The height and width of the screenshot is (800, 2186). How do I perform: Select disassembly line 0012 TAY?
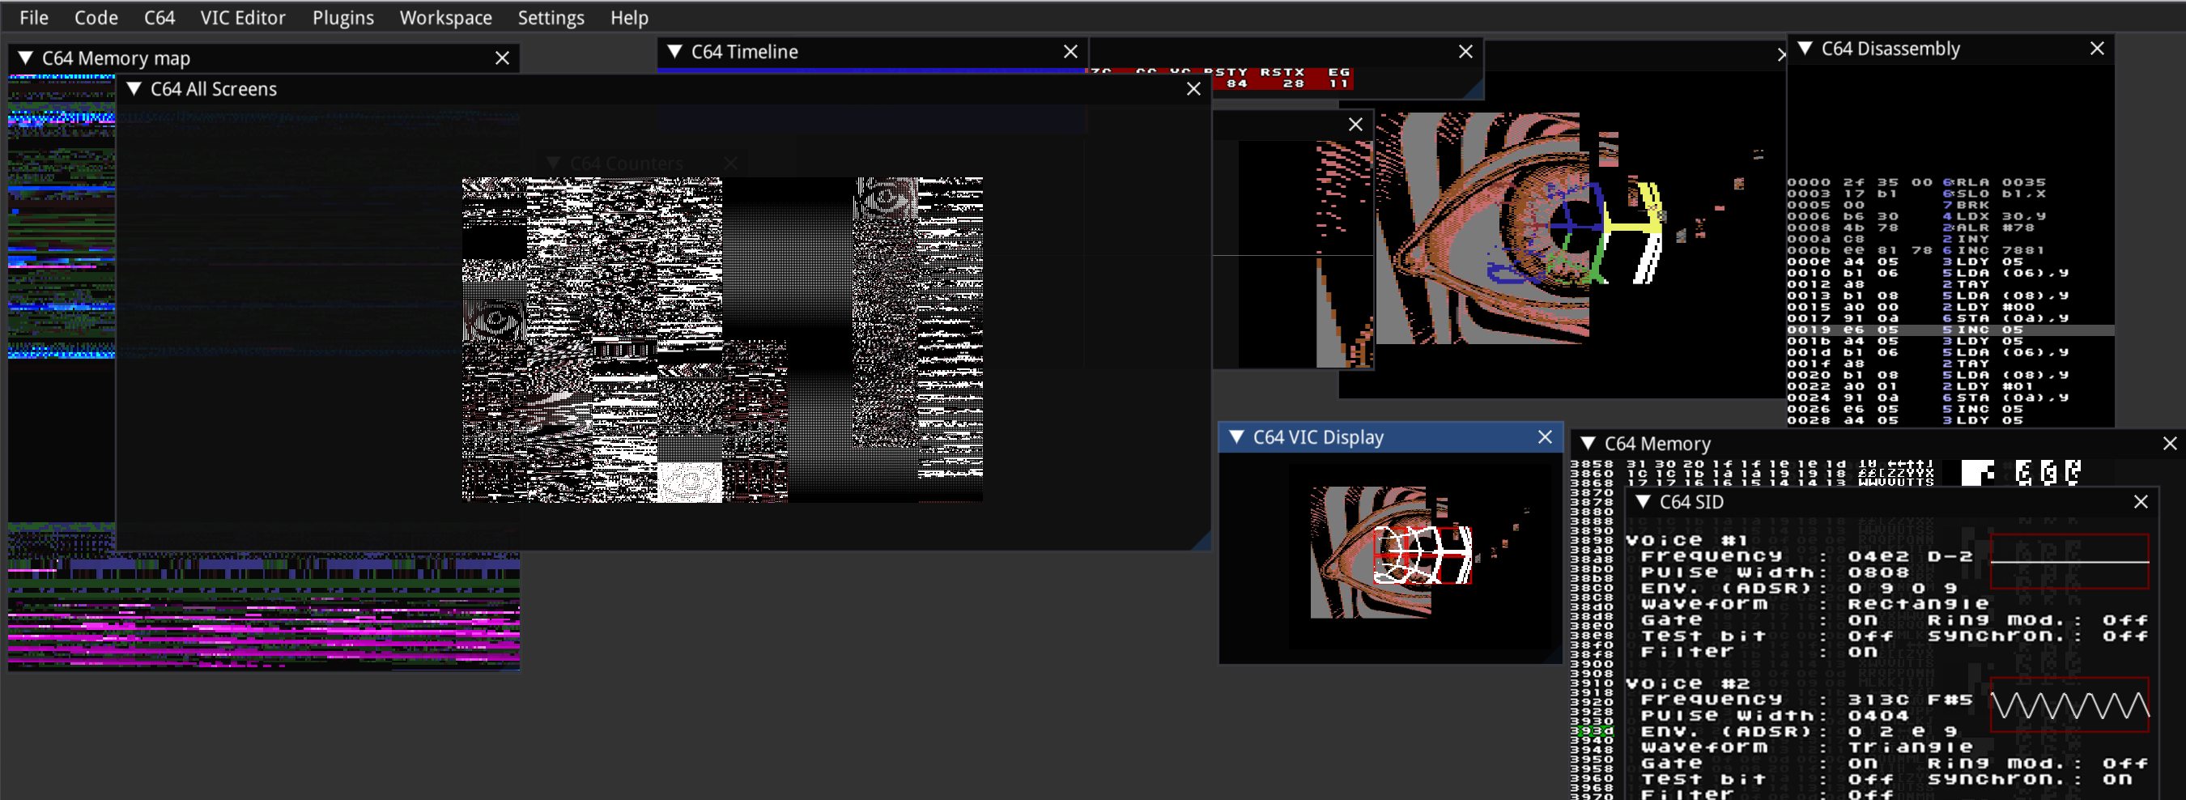[1950, 284]
